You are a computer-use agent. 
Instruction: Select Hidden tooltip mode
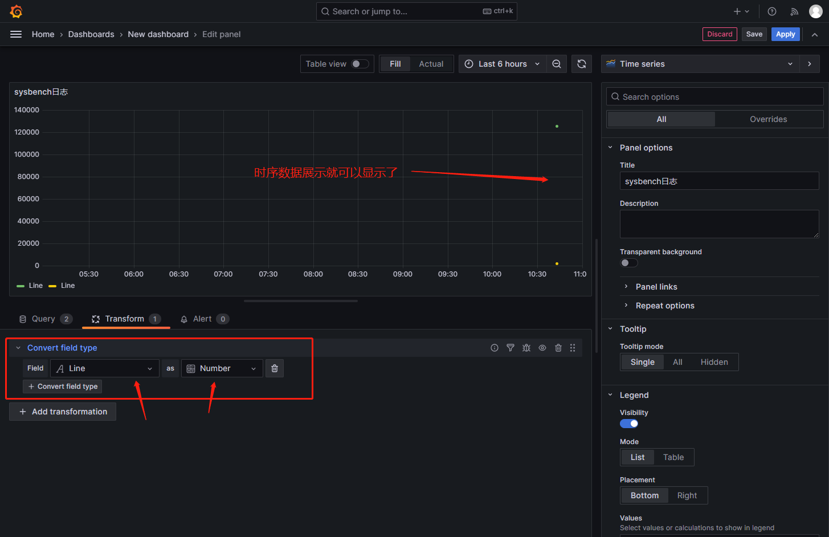[x=714, y=362]
